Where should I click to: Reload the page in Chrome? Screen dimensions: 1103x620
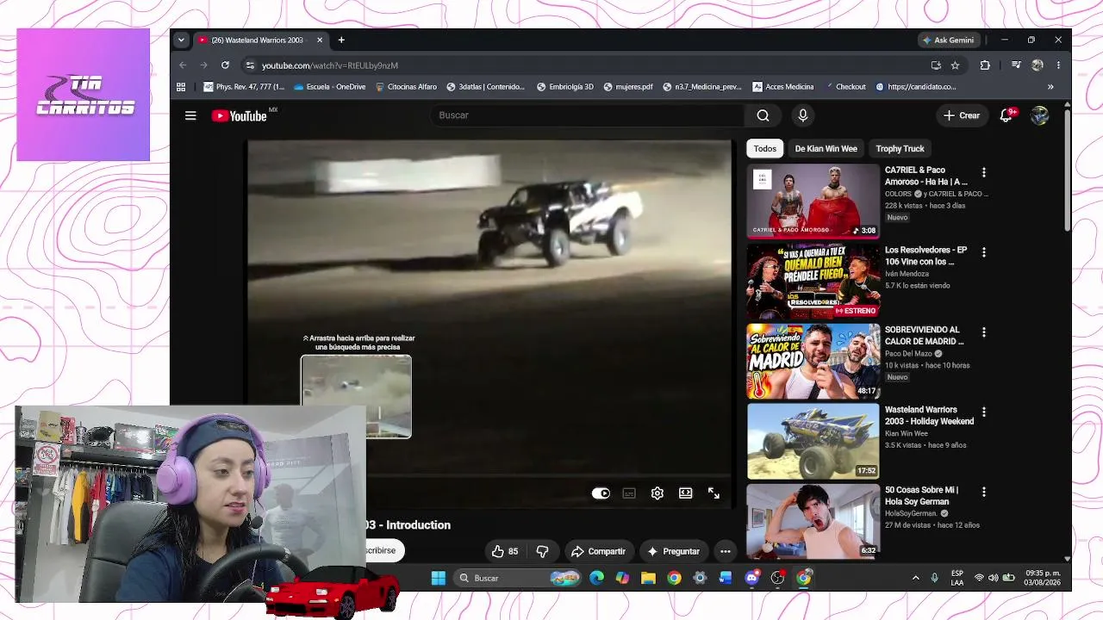[x=225, y=65]
